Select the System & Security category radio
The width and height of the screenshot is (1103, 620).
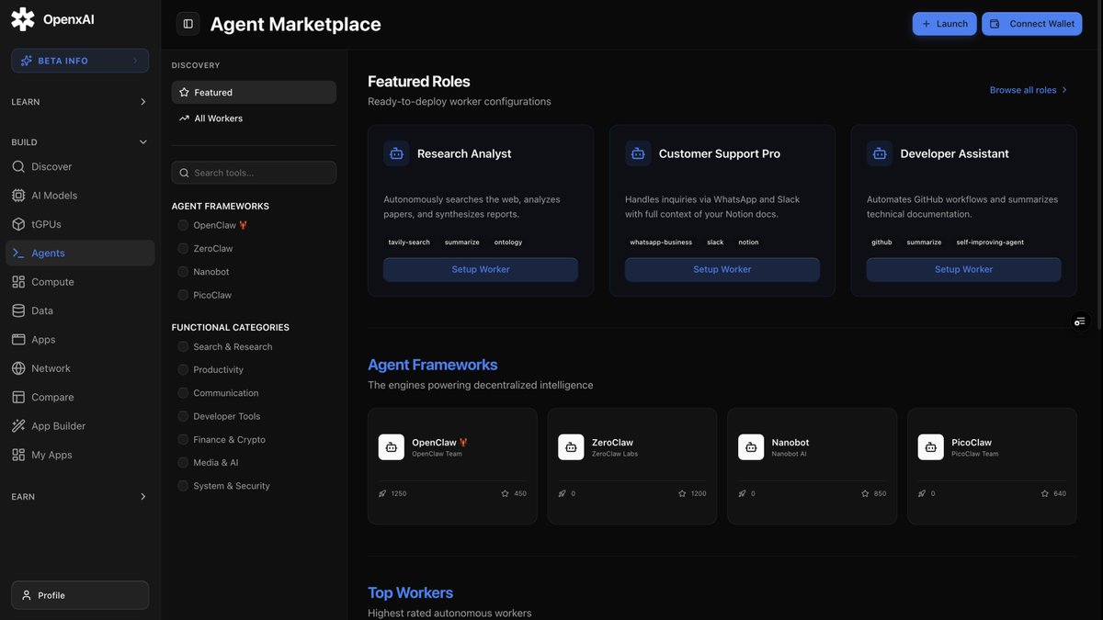pyautogui.click(x=183, y=486)
